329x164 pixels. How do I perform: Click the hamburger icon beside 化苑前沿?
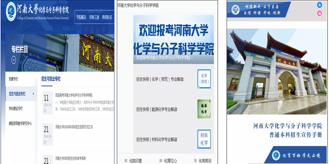(x=196, y=161)
